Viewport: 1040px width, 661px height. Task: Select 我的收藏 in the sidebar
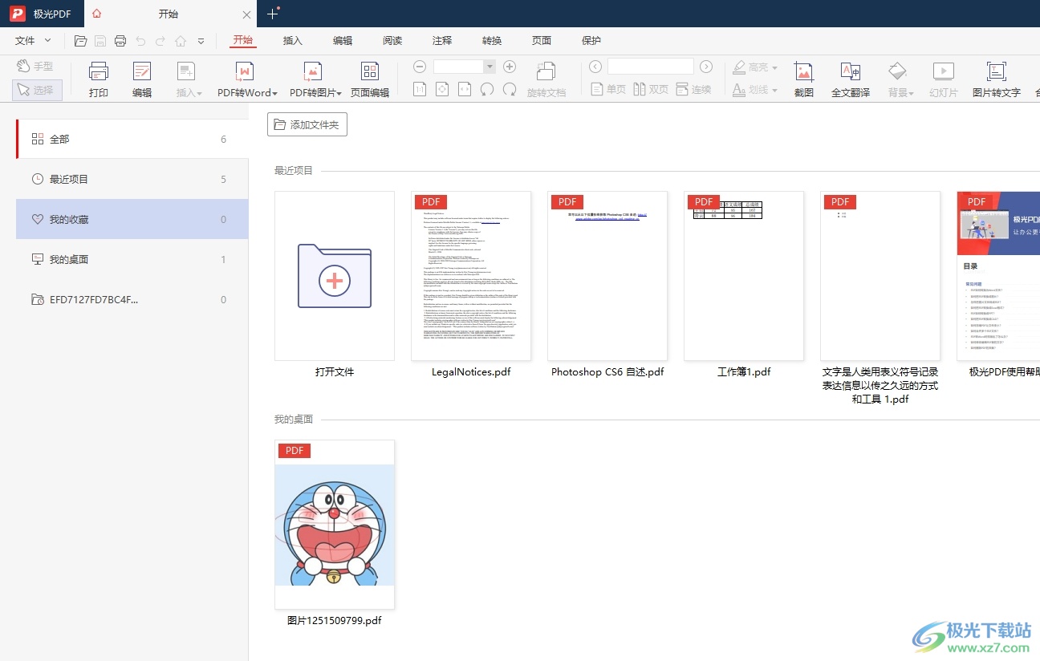[x=132, y=219]
